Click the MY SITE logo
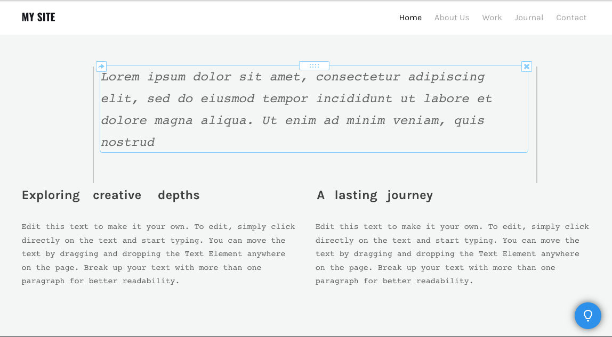This screenshot has height=337, width=612. click(38, 17)
